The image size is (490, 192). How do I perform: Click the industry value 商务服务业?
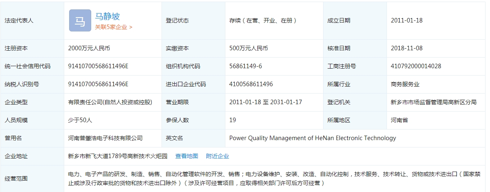405,84
